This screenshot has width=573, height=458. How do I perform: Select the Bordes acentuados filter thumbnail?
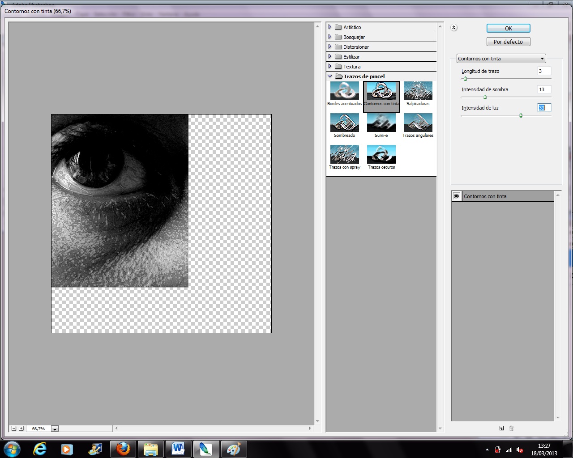click(344, 91)
